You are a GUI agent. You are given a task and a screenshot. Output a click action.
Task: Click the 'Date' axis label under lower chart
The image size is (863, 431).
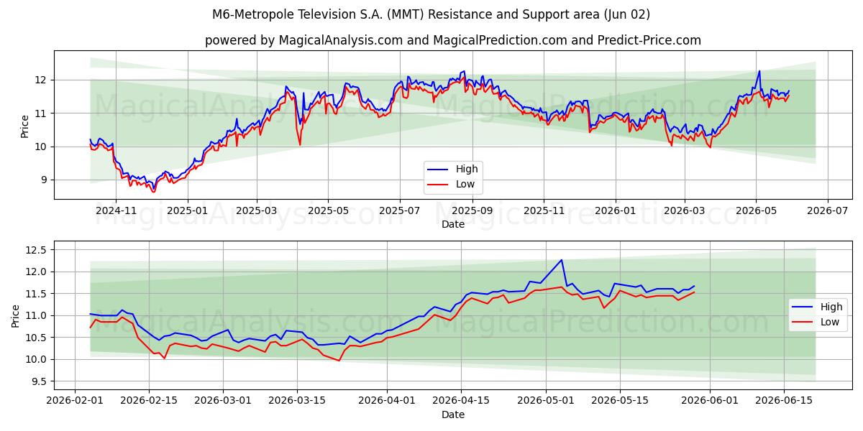coord(453,414)
